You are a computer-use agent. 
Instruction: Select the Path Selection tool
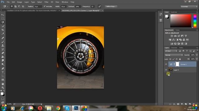3,76
